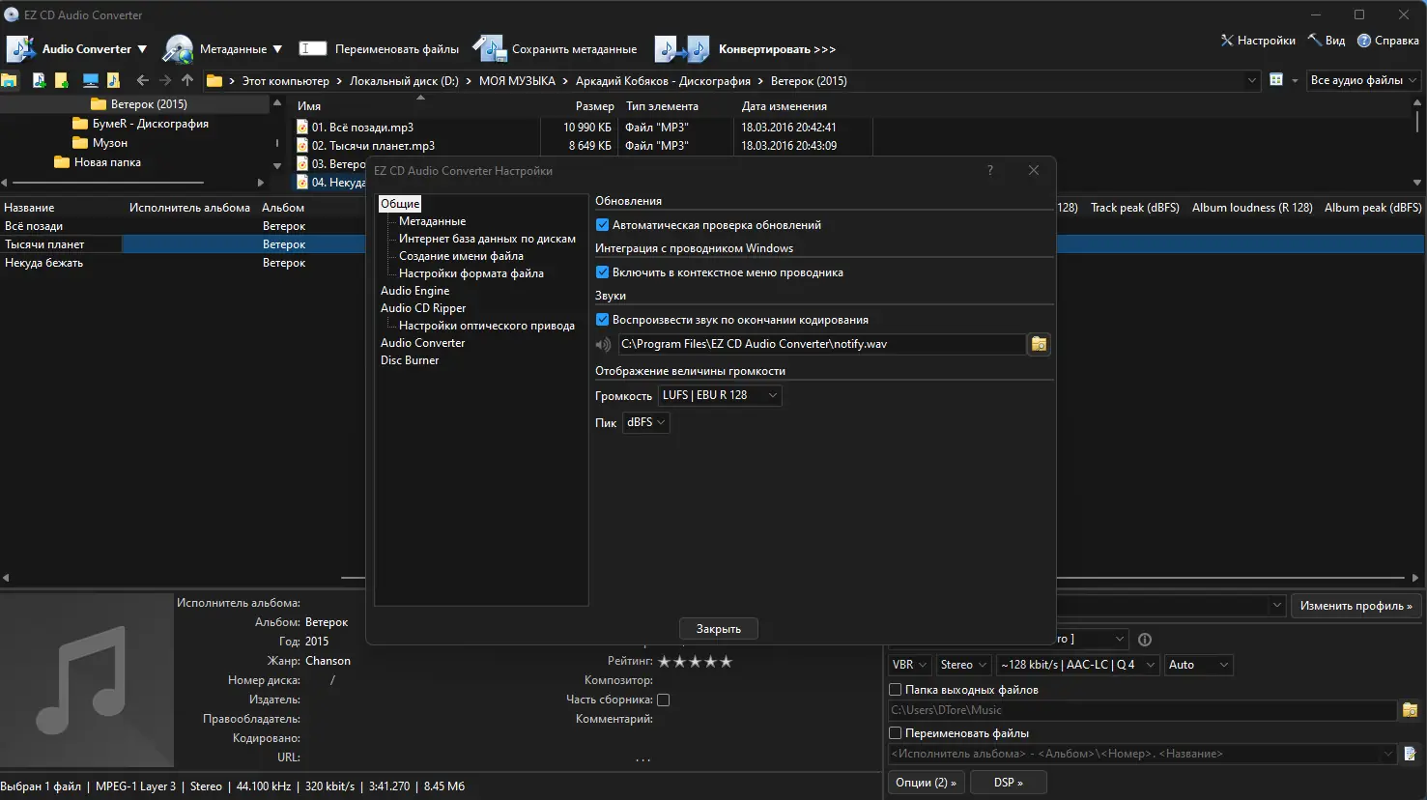Click the folder icon at far left of navigation bar
This screenshot has width=1427, height=800.
[x=10, y=80]
